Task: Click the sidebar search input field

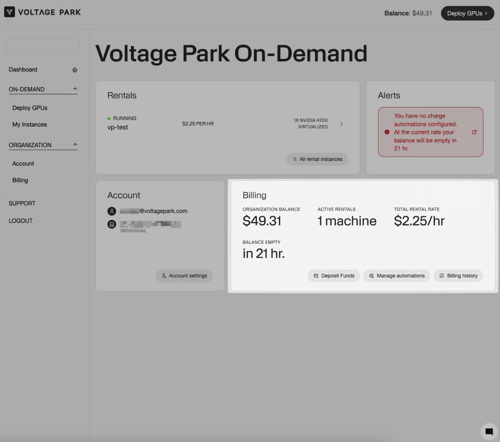Action: coord(43,47)
